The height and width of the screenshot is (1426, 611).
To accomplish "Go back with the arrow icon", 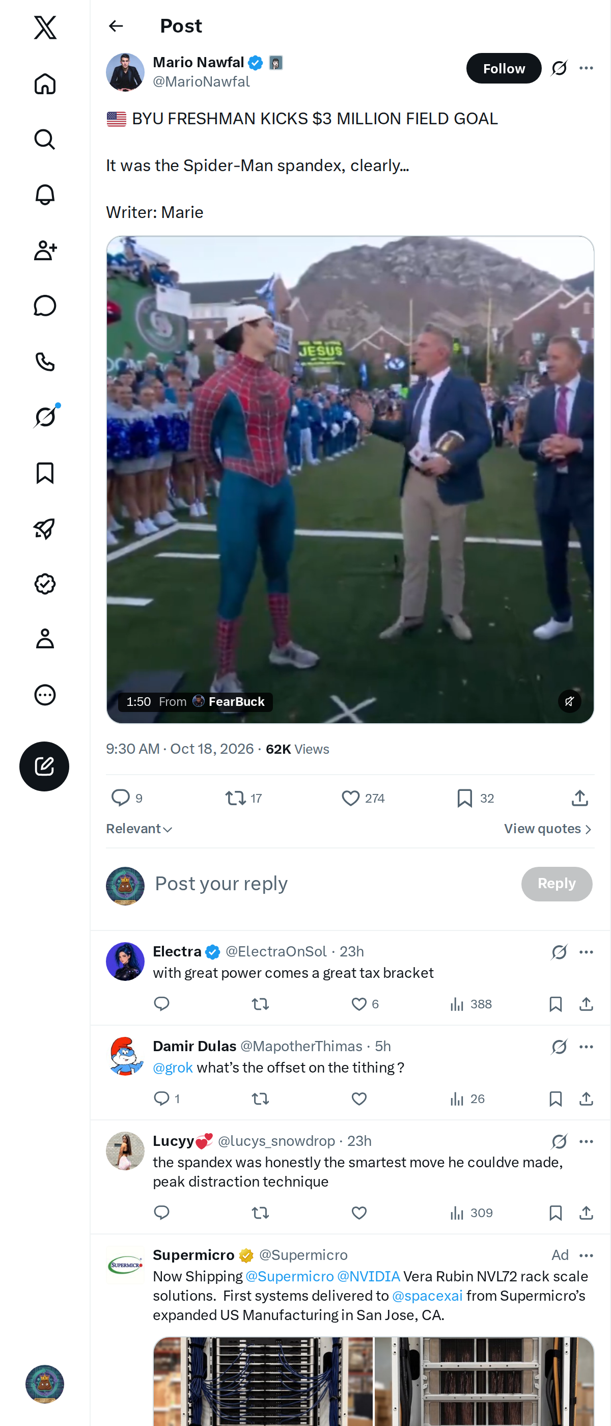I will point(116,26).
